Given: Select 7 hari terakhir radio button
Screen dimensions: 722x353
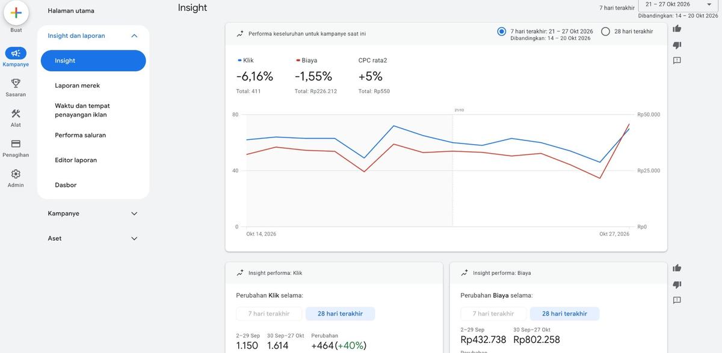Looking at the screenshot, I should (502, 31).
